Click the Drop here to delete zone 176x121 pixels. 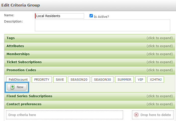point(153,115)
